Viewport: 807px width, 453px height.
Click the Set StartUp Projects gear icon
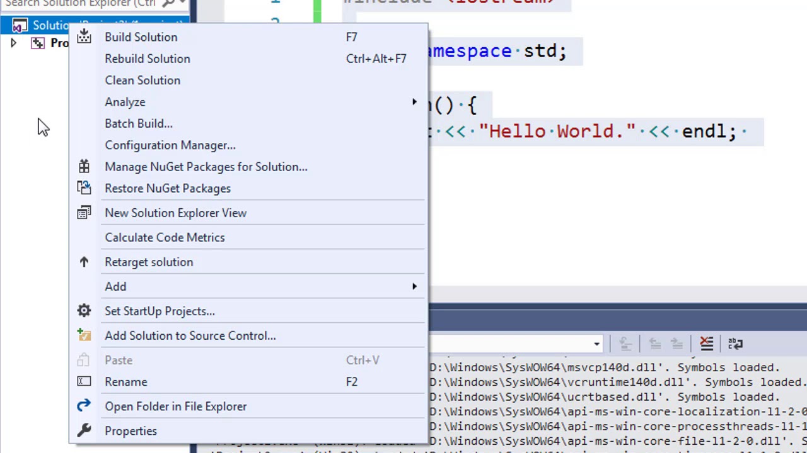(84, 311)
